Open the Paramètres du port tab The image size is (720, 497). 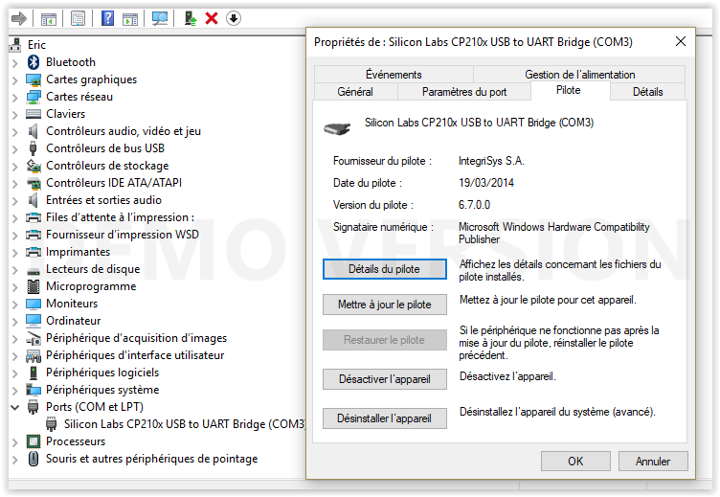[x=464, y=92]
